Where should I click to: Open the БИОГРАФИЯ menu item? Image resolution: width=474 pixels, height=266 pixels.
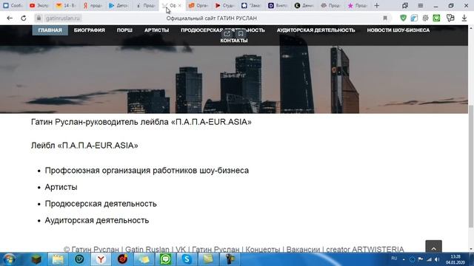click(x=90, y=30)
